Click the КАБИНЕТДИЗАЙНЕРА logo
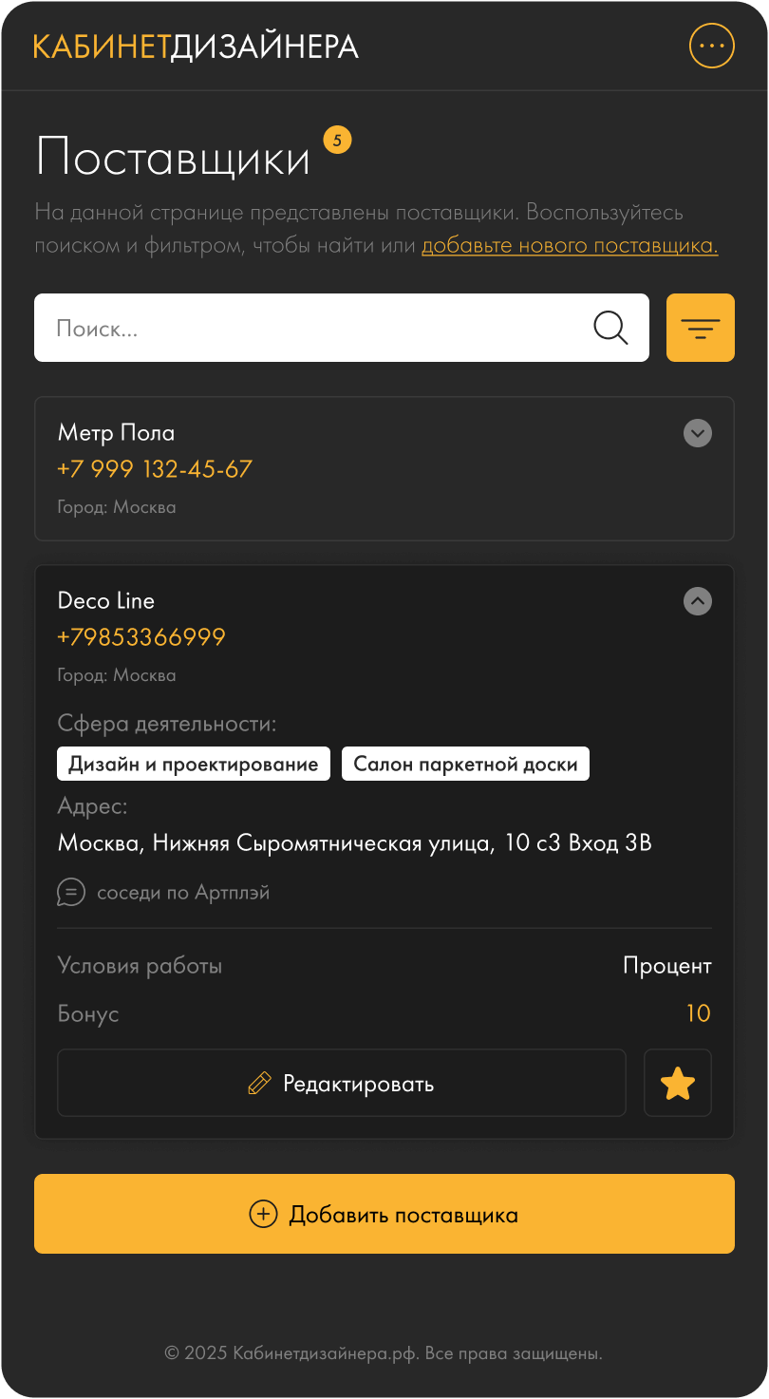769x1399 pixels. [x=196, y=47]
